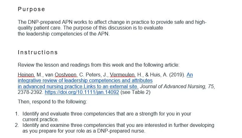The width and height of the screenshot is (242, 138).
Task: Click 'the leadership competencies of the APN' line
Action: point(63,34)
